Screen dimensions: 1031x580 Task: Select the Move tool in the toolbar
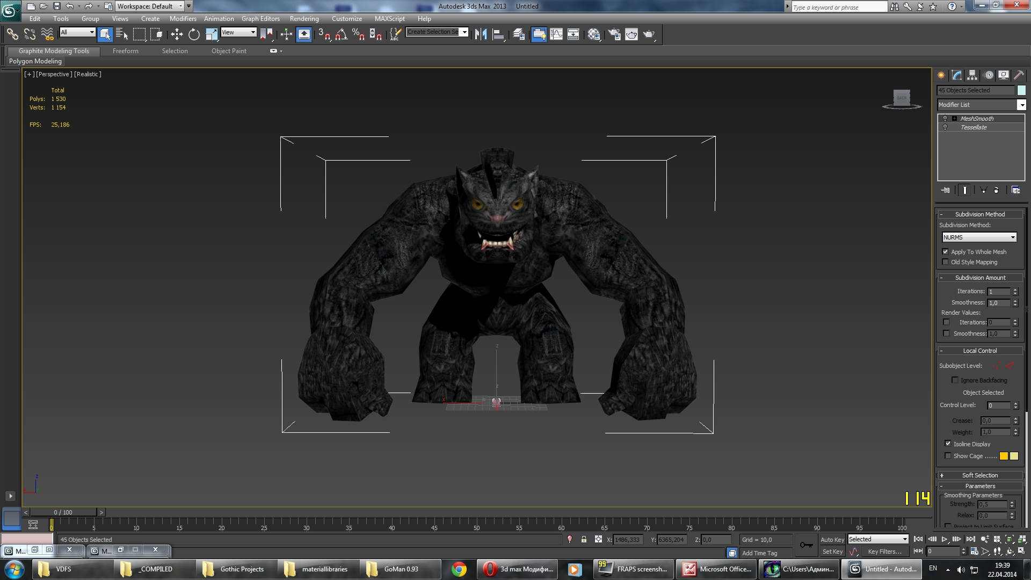tap(177, 34)
